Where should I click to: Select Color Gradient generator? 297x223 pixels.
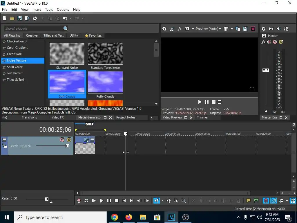(17, 48)
